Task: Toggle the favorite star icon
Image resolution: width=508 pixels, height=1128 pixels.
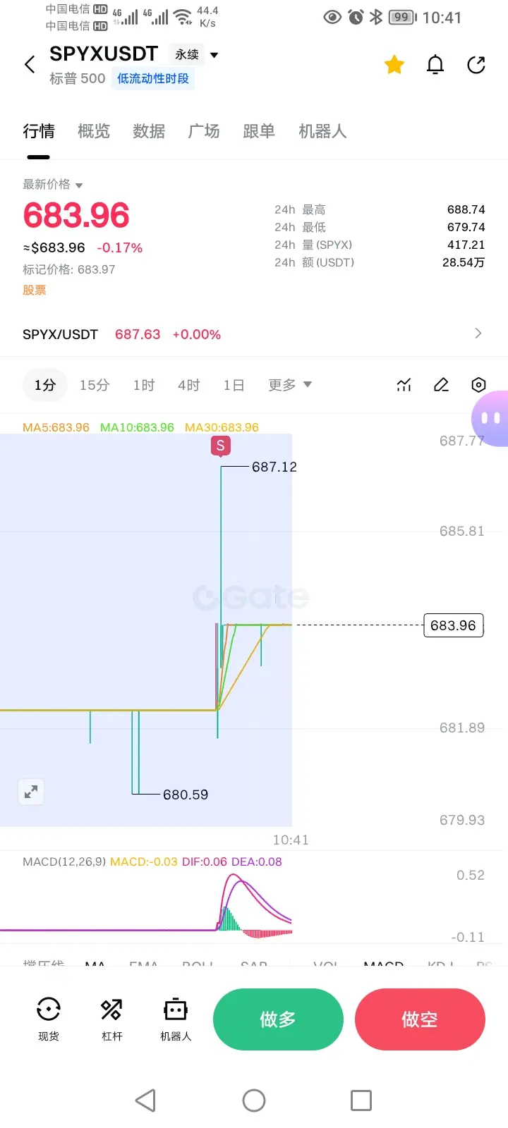Action: point(394,65)
